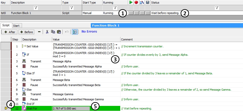This screenshot has width=243, height=111.
Task: Click the green Start play column icon
Action: pyautogui.click(x=131, y=3)
